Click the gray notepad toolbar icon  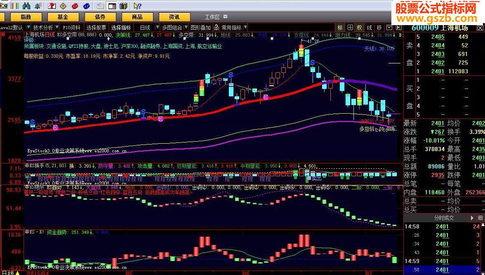(x=100, y=6)
